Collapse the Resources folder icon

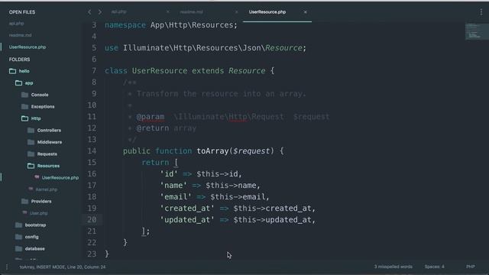pos(31,166)
